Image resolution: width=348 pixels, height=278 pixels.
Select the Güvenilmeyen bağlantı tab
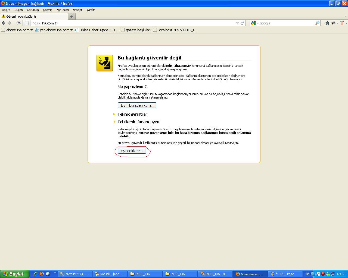coord(34,16)
